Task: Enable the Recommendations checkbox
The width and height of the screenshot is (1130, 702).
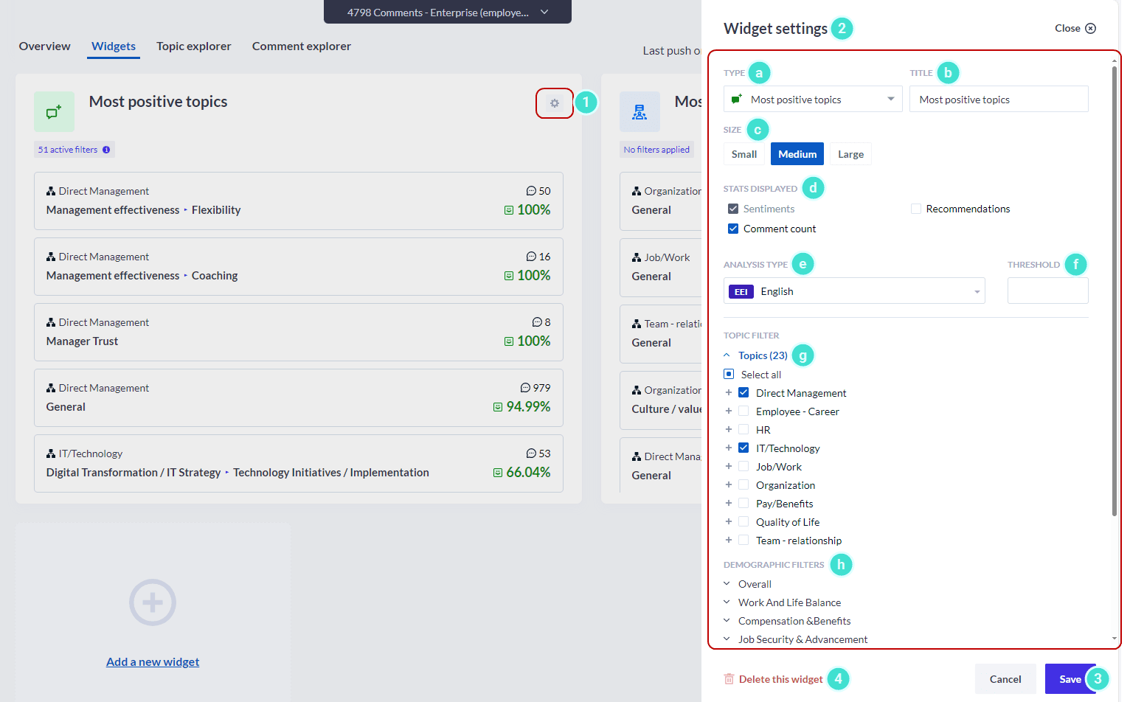Action: 916,209
